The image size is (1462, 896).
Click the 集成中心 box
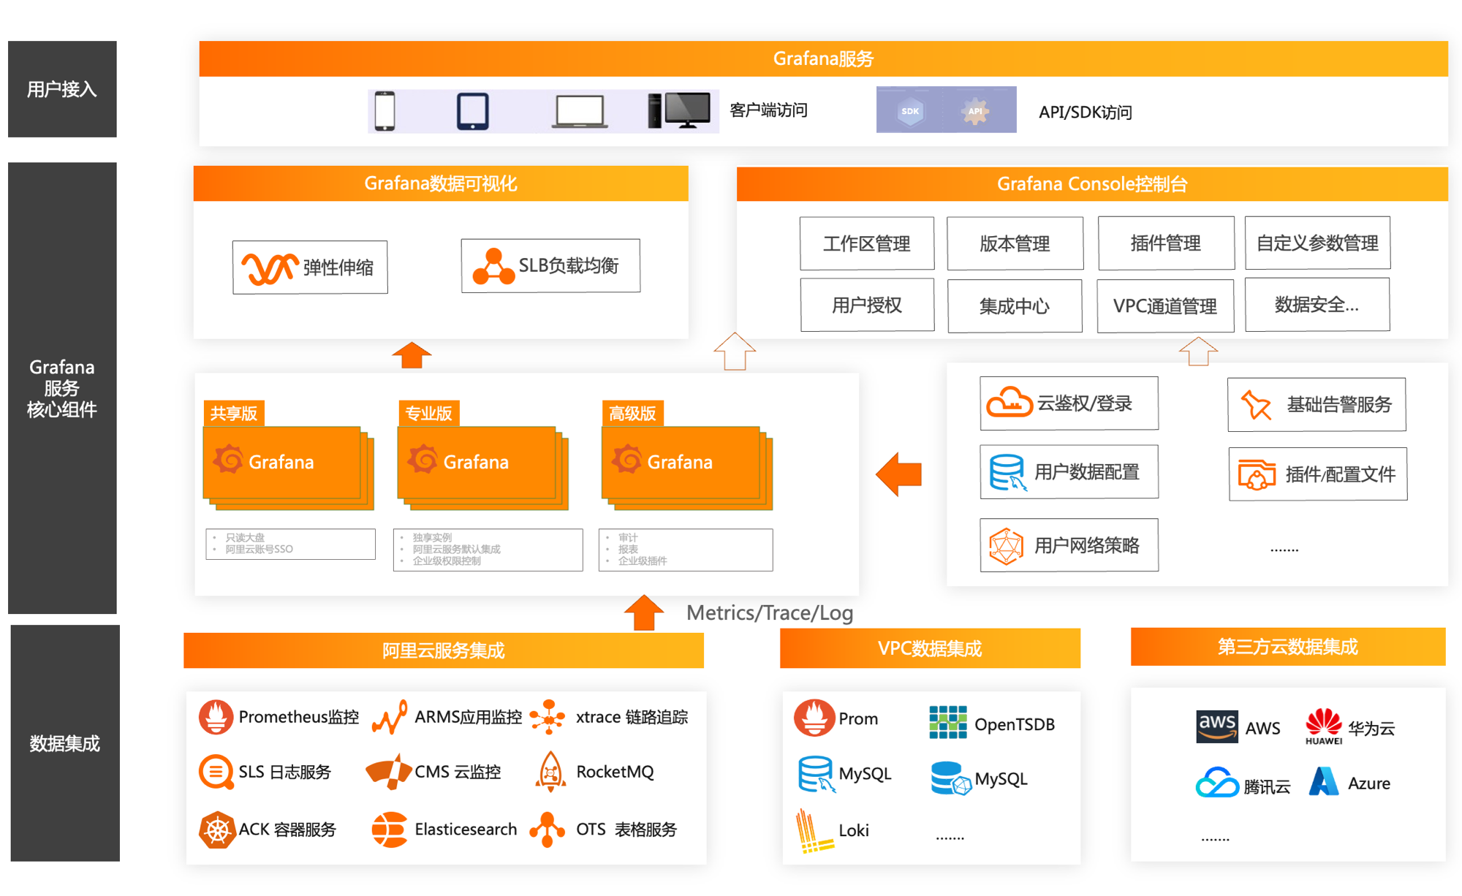click(1015, 306)
